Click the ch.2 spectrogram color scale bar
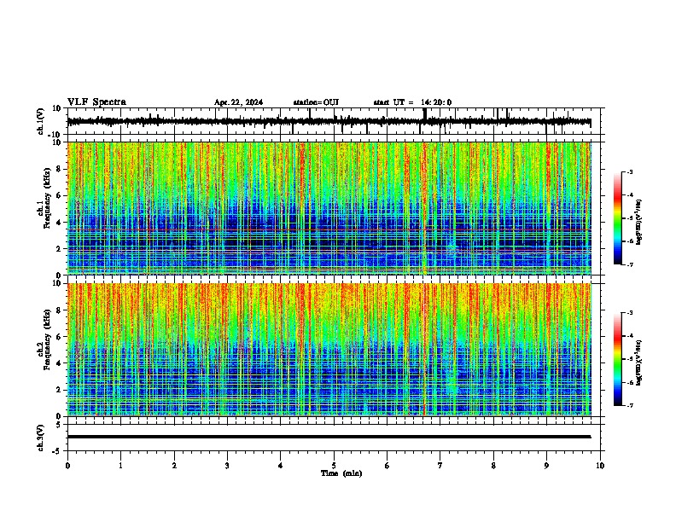The width and height of the screenshot is (676, 522). 617,359
